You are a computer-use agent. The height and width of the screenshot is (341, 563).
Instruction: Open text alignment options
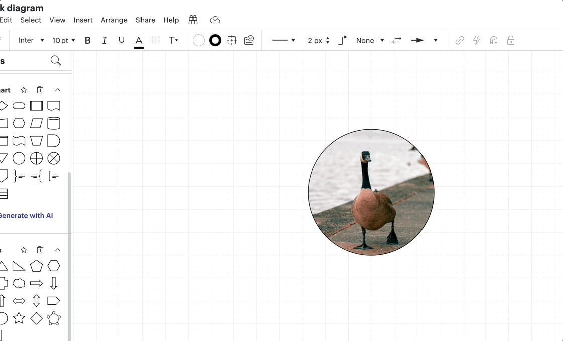(156, 40)
